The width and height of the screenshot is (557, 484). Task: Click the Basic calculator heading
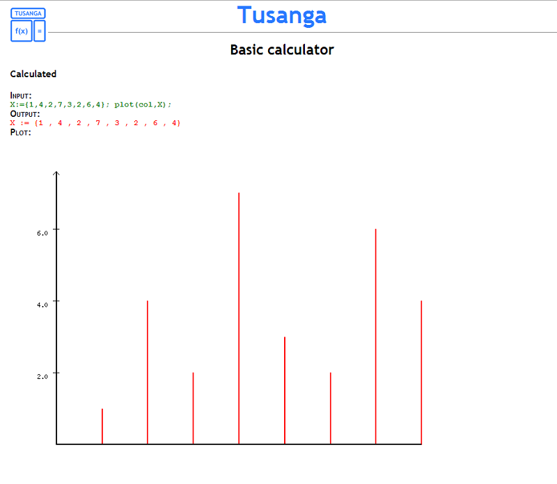point(281,50)
